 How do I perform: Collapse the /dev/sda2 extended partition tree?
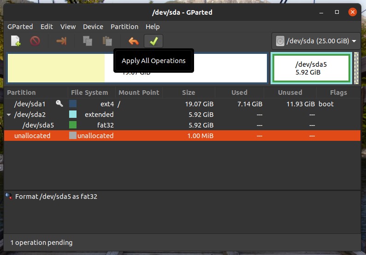pos(9,115)
